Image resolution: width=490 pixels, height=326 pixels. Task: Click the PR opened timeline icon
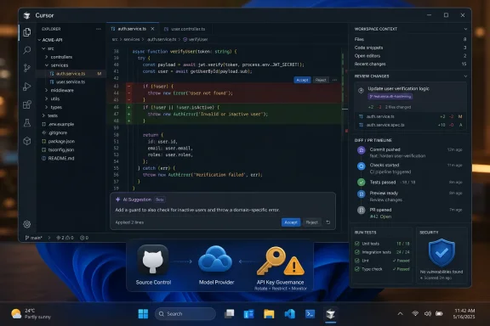(362, 210)
